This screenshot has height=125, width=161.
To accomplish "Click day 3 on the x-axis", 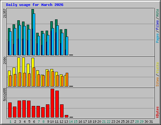I will (20, 122).
